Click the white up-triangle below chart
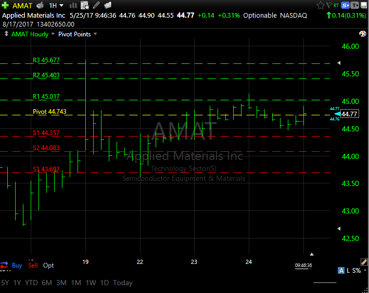Viewport: 369px width, 293px height. click(x=312, y=254)
